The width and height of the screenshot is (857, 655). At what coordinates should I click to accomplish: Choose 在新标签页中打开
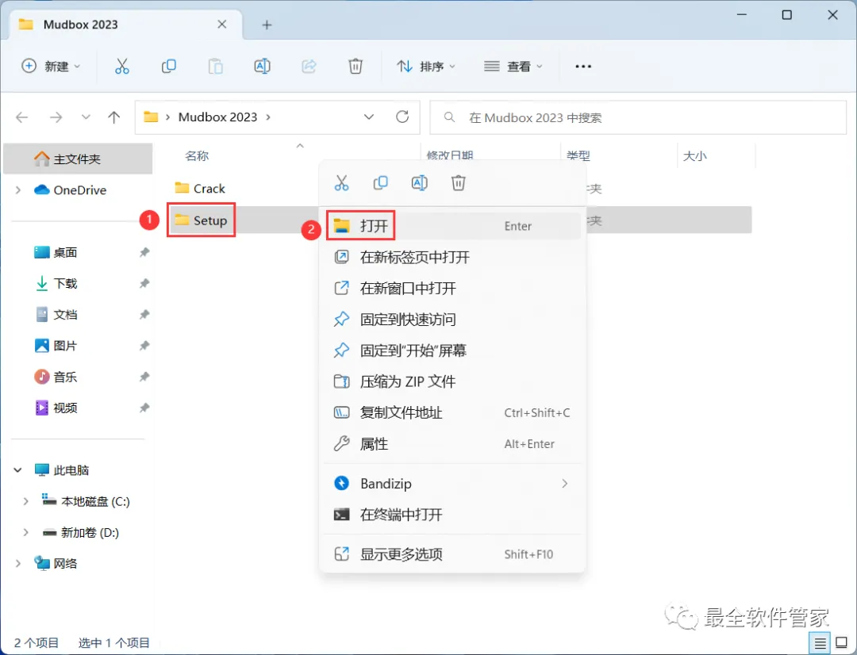(452, 257)
